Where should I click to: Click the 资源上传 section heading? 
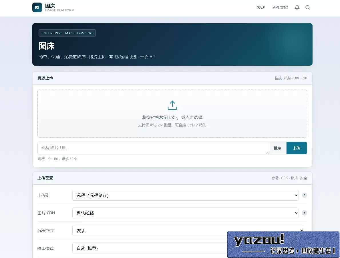pos(45,78)
